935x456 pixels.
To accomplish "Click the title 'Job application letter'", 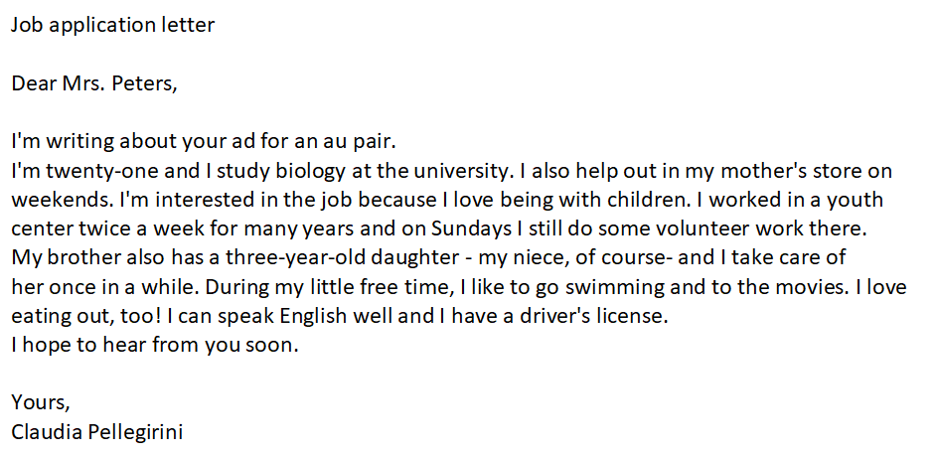I will (x=112, y=26).
